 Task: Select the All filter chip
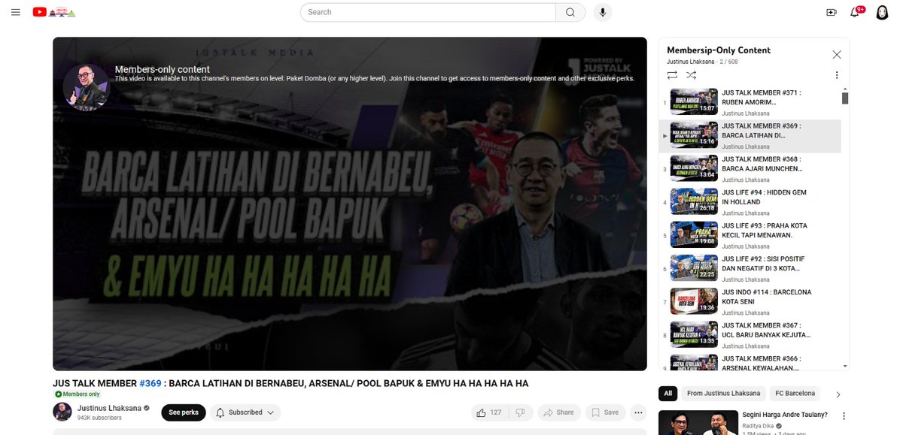pos(668,393)
